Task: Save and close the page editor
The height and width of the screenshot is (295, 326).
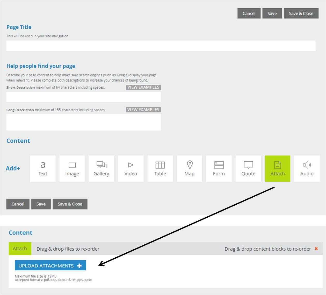Action: click(301, 13)
